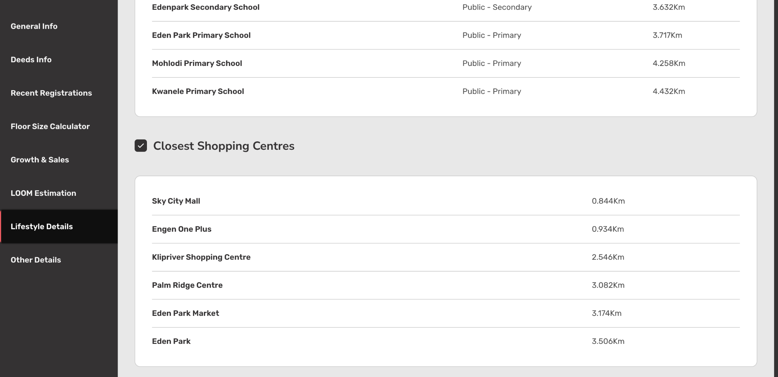
Task: Select Palm Ridge Centre entry
Action: point(187,285)
